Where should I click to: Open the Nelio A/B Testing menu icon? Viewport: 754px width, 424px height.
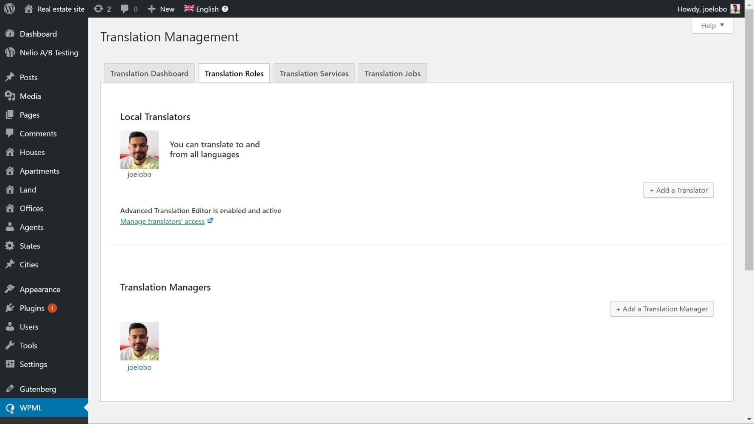click(10, 53)
